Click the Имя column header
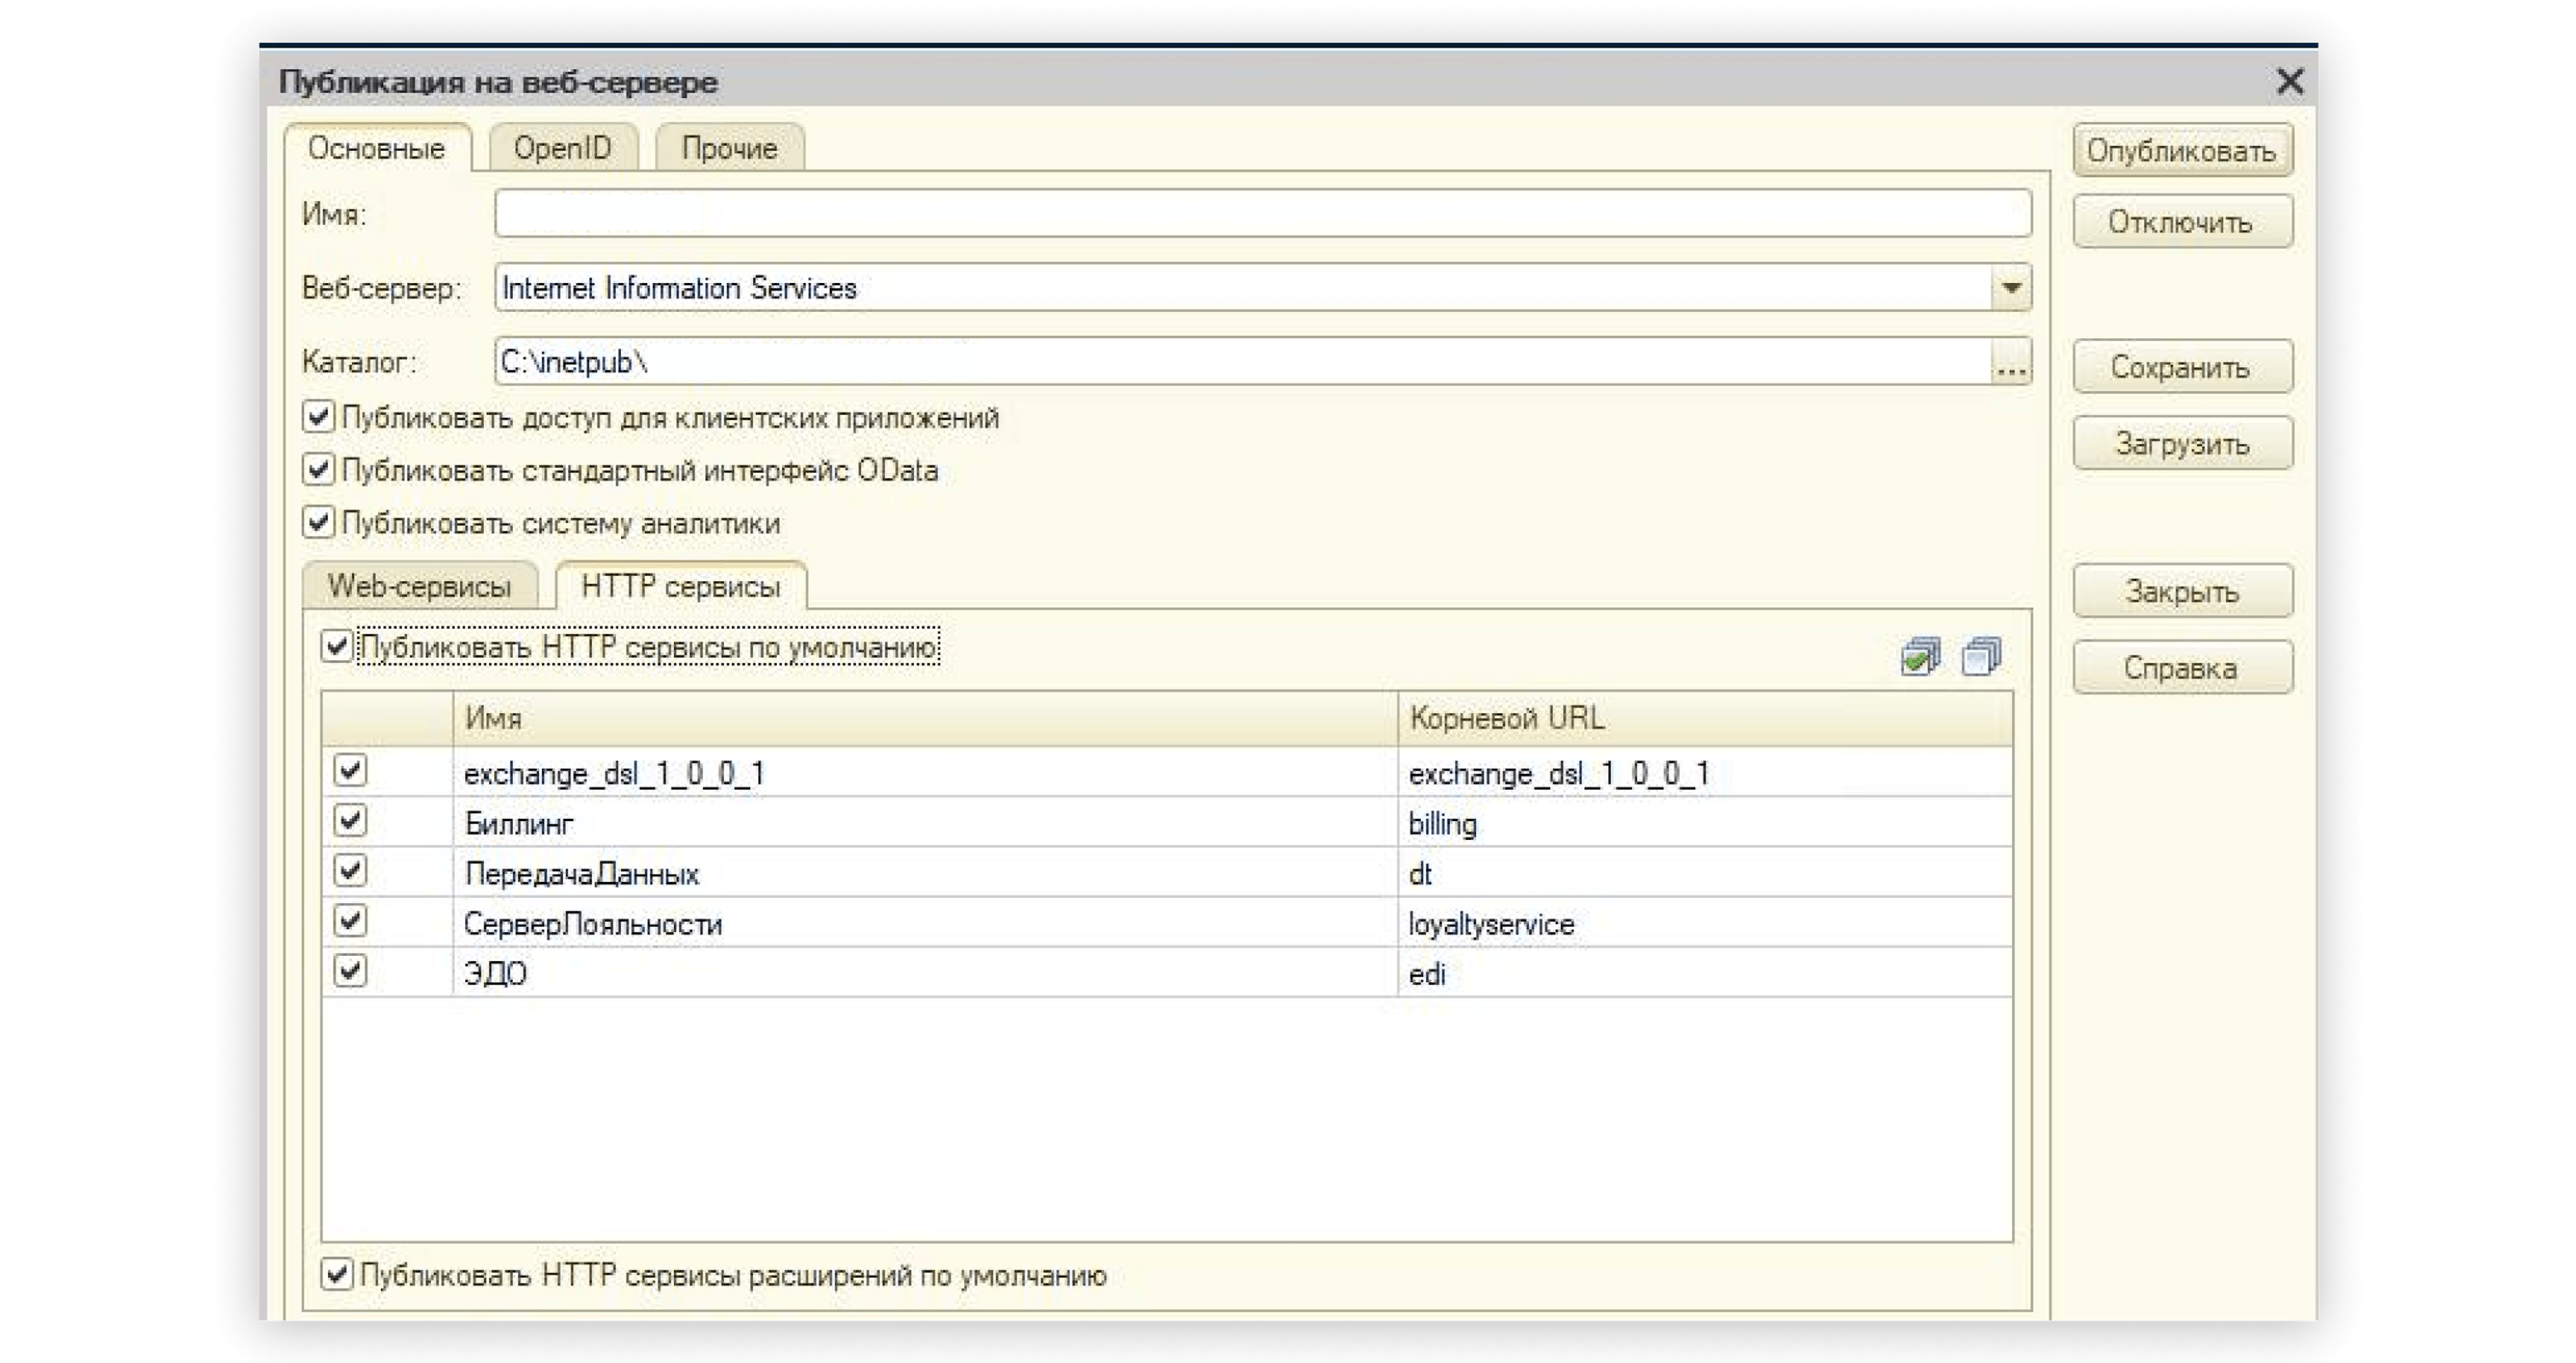 pos(925,718)
